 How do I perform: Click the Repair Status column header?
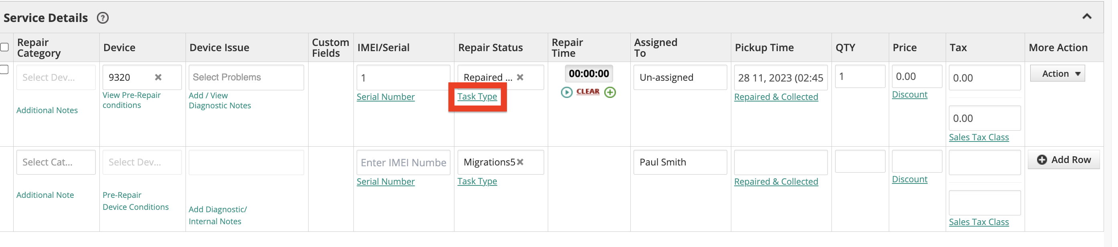(490, 48)
